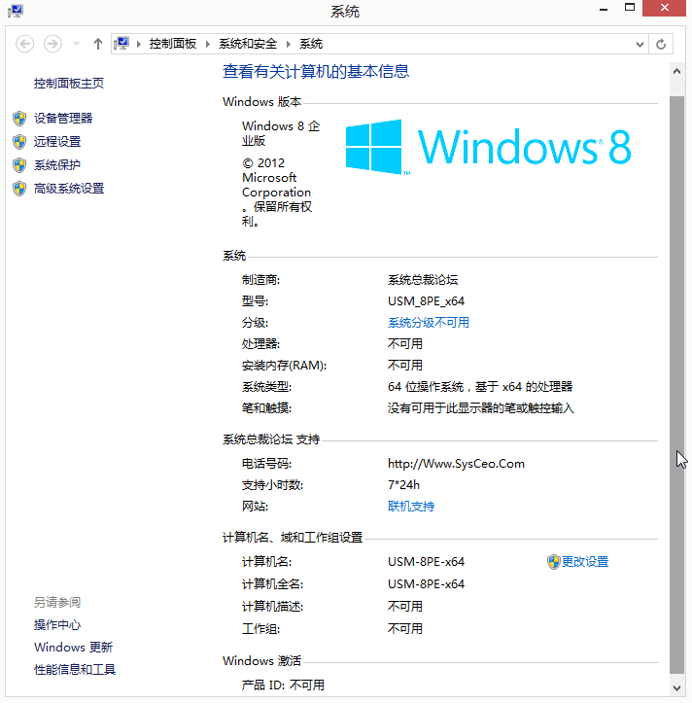Click shield icon beside 设备管理器

click(19, 119)
